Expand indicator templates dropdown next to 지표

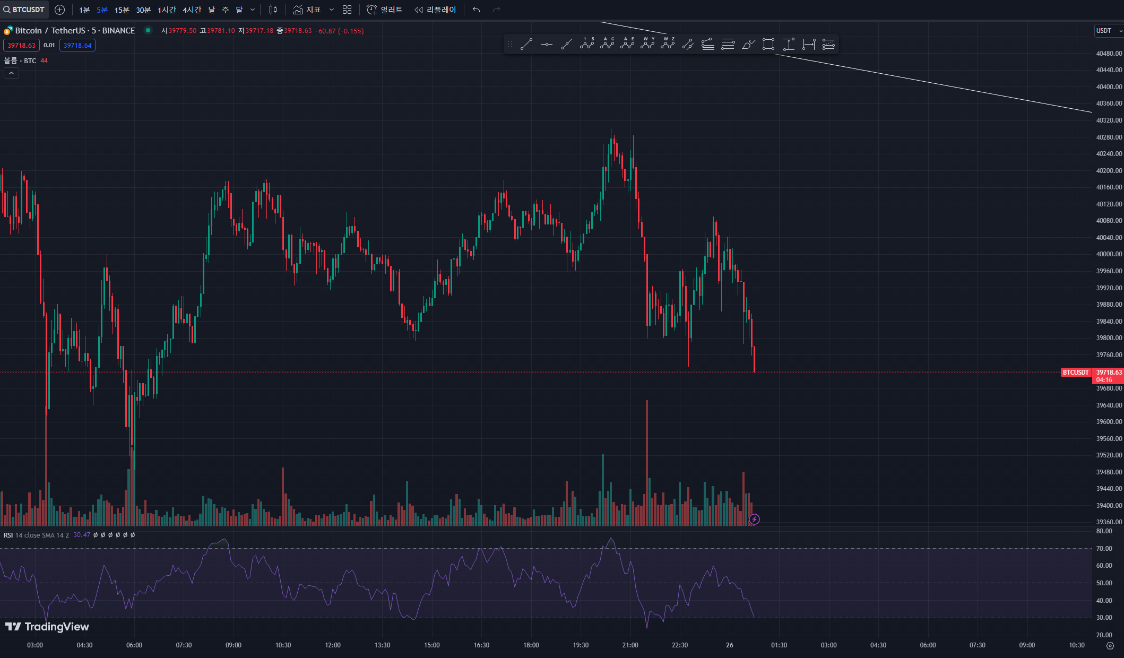(332, 10)
